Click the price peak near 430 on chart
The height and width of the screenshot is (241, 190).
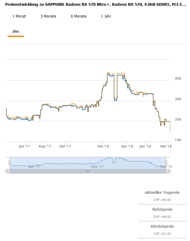(x=108, y=73)
